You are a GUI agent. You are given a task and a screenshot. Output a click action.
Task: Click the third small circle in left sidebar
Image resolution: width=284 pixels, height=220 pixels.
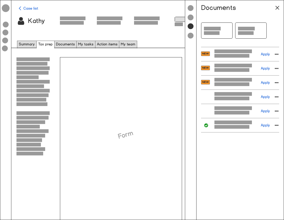pyautogui.click(x=5, y=40)
